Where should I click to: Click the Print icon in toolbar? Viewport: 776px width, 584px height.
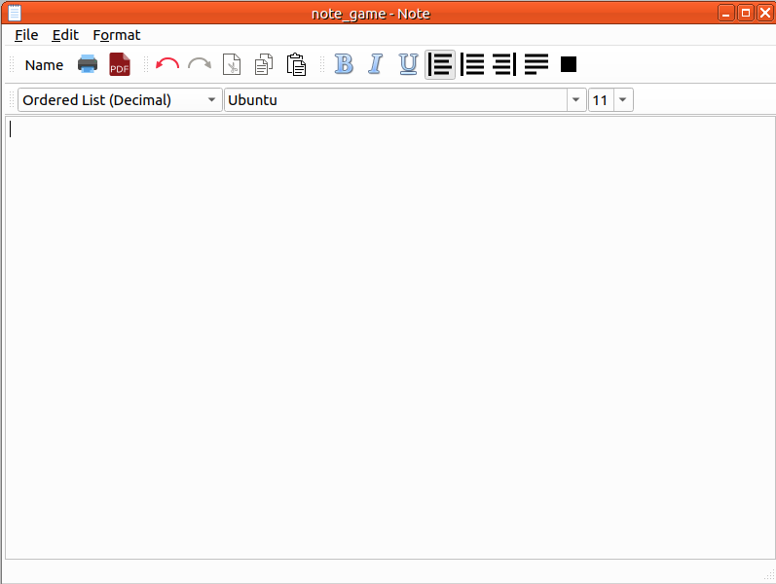(x=88, y=65)
